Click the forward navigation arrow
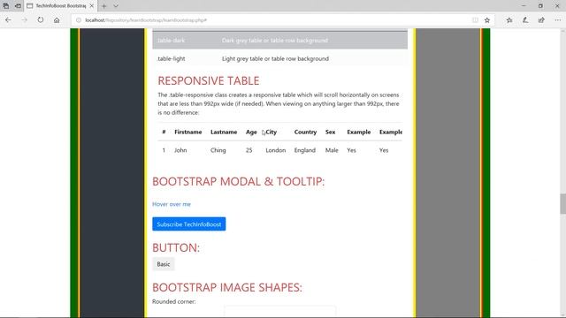The image size is (566, 318). (x=24, y=20)
